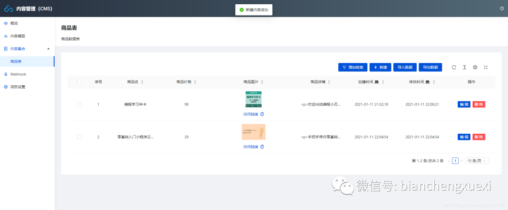Click the CMS cloud logo icon

click(8, 9)
